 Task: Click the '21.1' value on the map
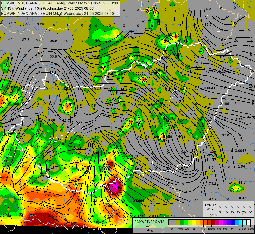click(12, 23)
